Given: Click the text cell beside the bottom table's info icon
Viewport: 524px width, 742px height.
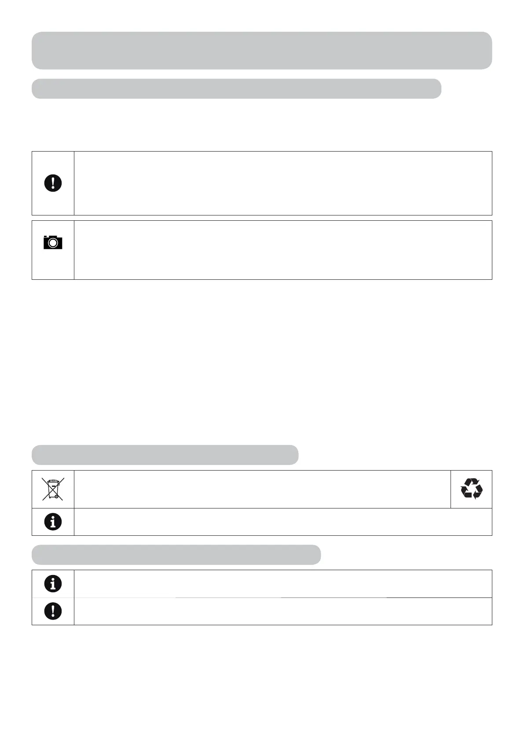Looking at the screenshot, I should (x=282, y=583).
